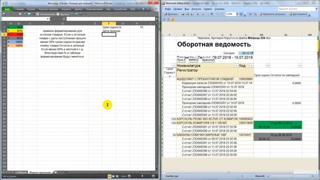Open the 'Остаток по накладной' filter dropdown
The height and width of the screenshot is (180, 320).
(x=300, y=65)
